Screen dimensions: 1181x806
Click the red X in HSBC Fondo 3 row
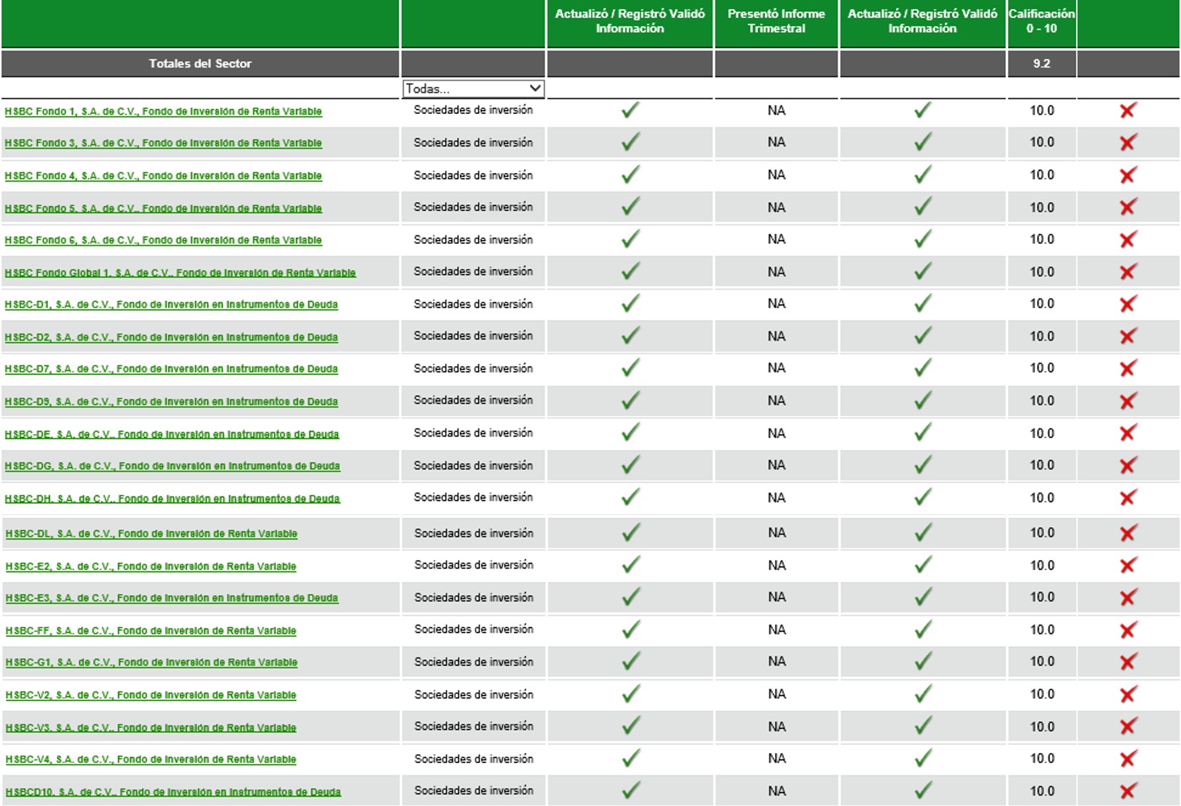point(1128,142)
